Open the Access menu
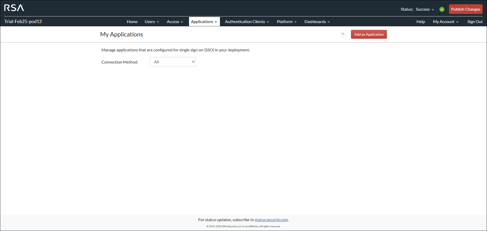The height and width of the screenshot is (231, 487). (175, 22)
